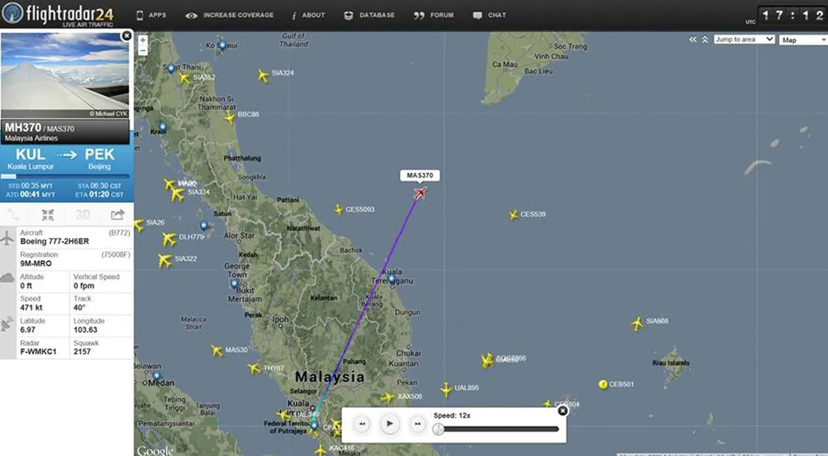The height and width of the screenshot is (456, 828).
Task: Open the Jump to area dropdown
Action: click(744, 40)
